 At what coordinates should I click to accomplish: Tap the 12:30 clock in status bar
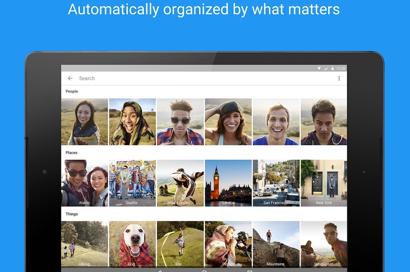[x=340, y=68]
